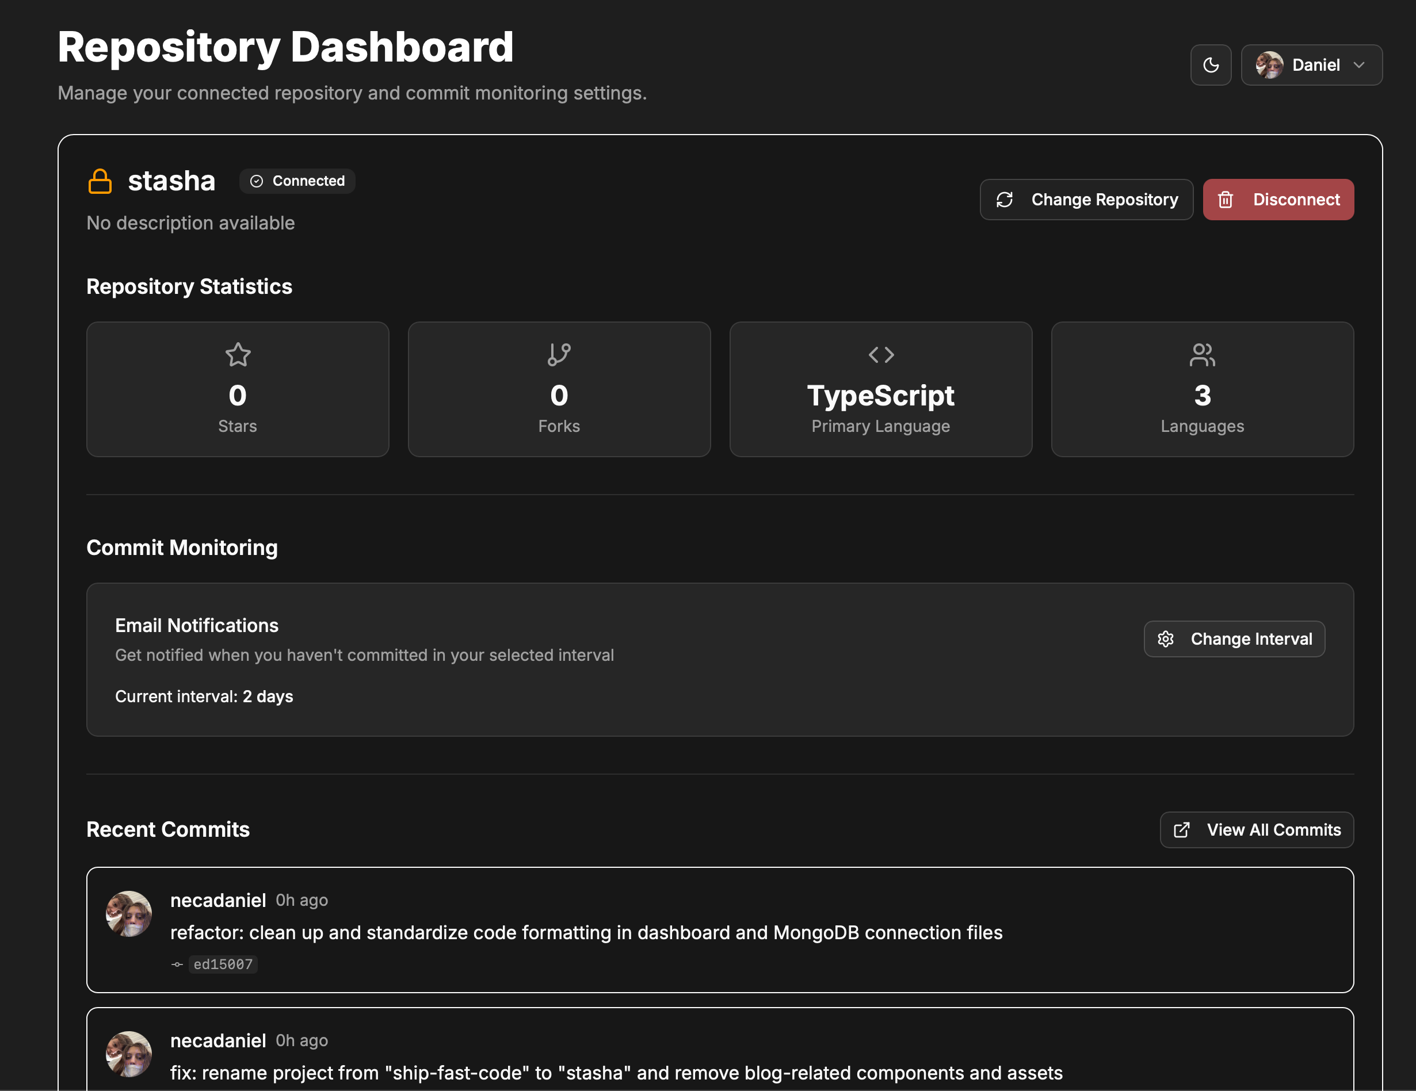This screenshot has height=1091, width=1416.
Task: Open the fix: rename project commit message
Action: point(616,1073)
